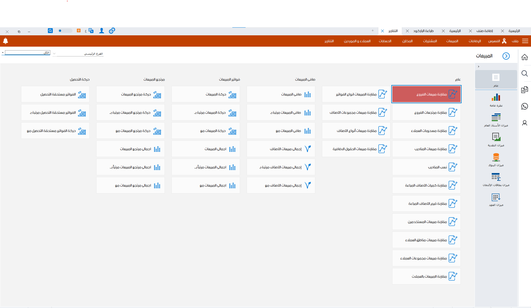The height and width of the screenshot is (308, 531).
Task: Click the language translate icon
Action: click(91, 31)
